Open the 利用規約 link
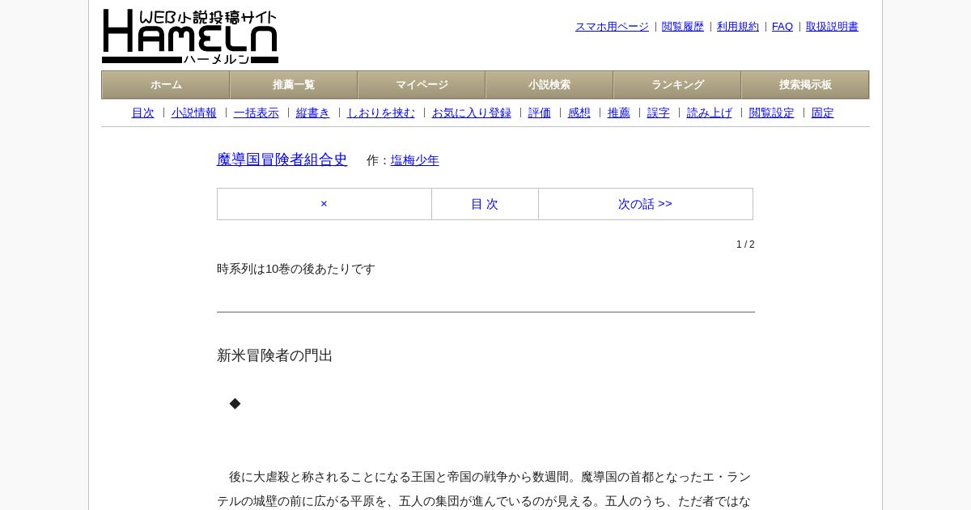Viewport: 971px width, 510px height. pos(738,27)
